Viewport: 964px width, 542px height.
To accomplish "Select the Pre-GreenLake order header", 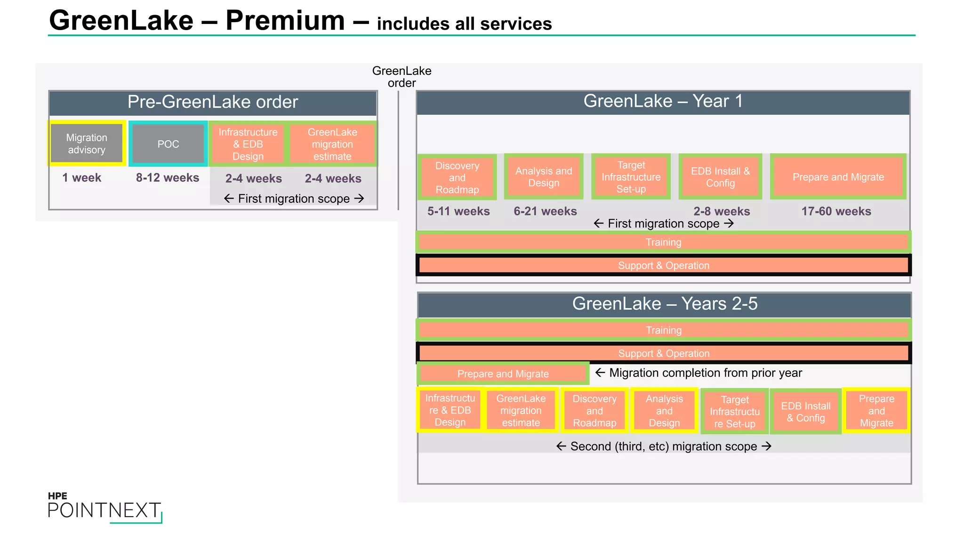I will click(213, 103).
